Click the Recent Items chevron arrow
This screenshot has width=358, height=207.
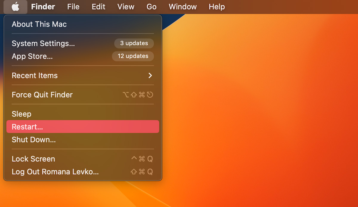pyautogui.click(x=150, y=75)
